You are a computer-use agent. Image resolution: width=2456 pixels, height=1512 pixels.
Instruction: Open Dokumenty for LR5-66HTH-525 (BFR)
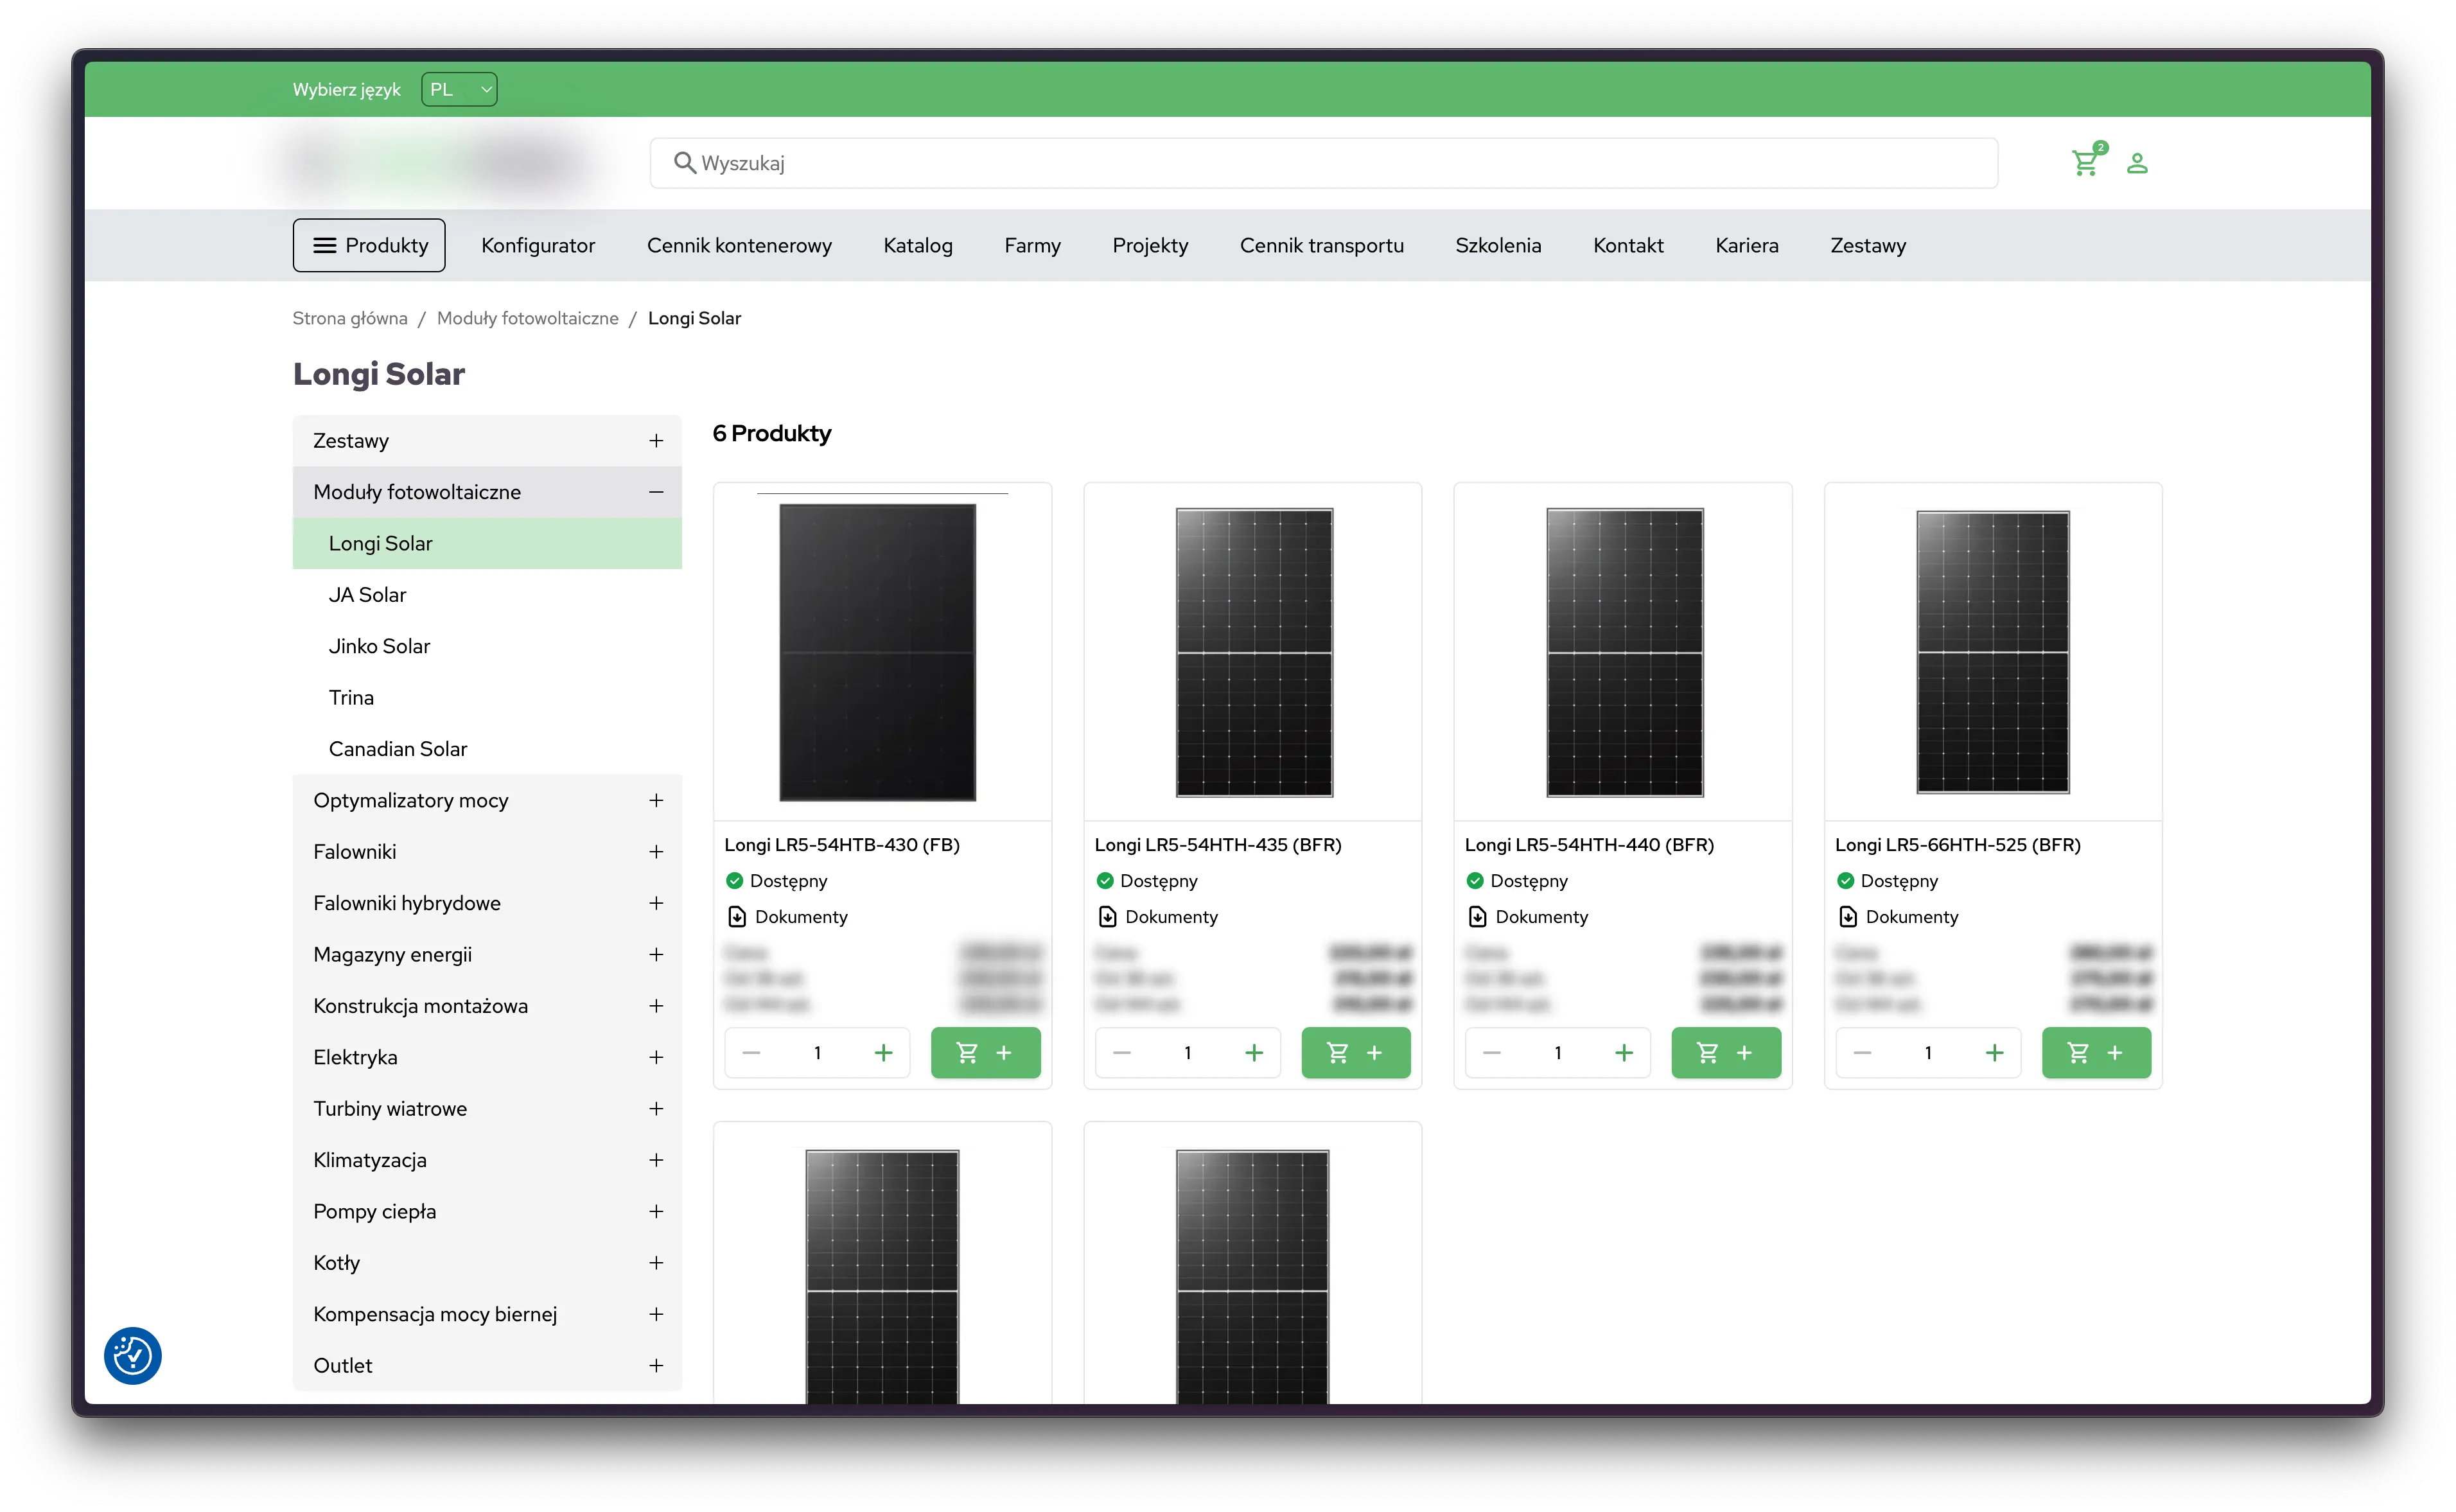click(x=1899, y=917)
